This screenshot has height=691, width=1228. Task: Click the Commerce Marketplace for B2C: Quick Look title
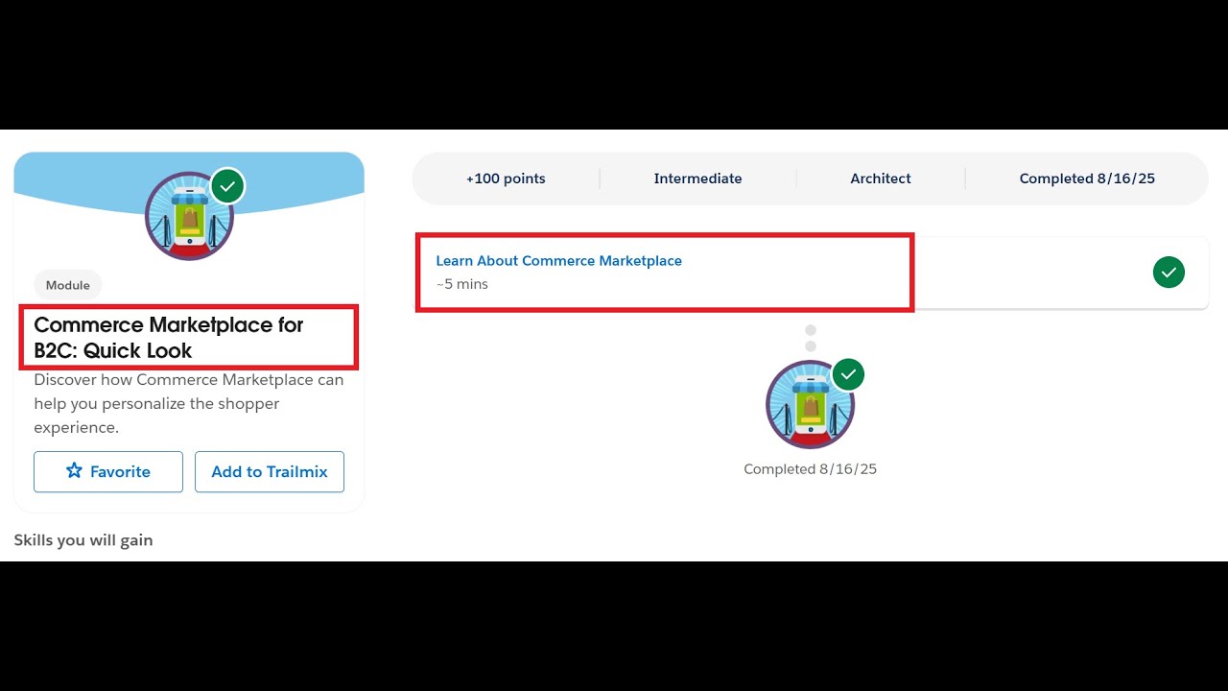pyautogui.click(x=169, y=338)
